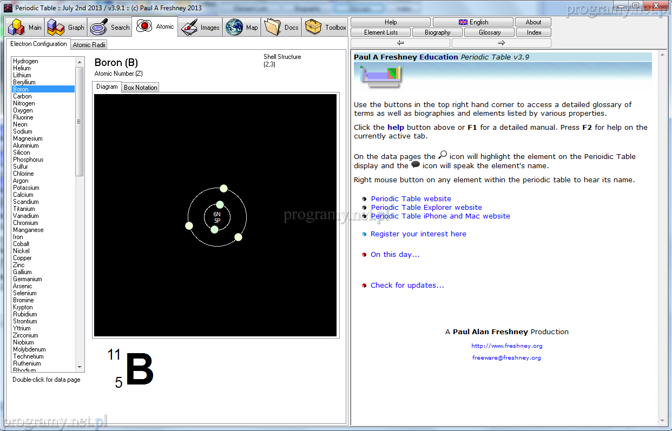Screen dimensions: 672x431
Task: Open the Glossary button
Action: tap(489, 32)
